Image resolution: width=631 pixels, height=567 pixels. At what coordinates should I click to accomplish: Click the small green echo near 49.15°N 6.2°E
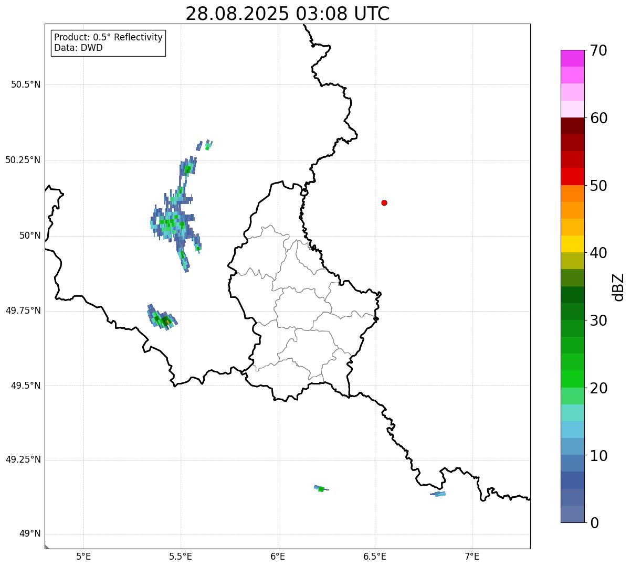pyautogui.click(x=321, y=488)
